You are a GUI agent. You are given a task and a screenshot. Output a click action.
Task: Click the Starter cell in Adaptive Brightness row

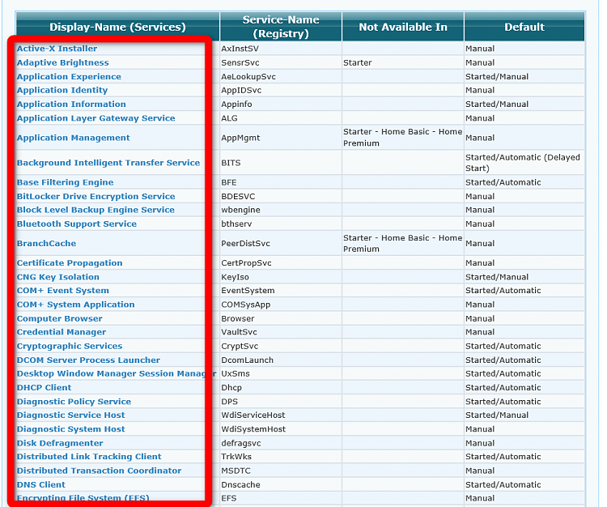(403, 62)
